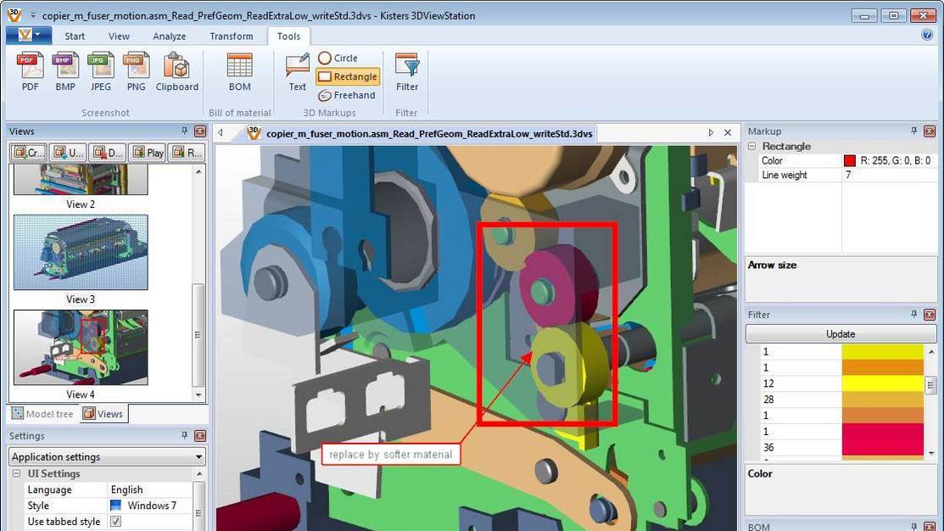Open the Application settings dropdown

(107, 456)
